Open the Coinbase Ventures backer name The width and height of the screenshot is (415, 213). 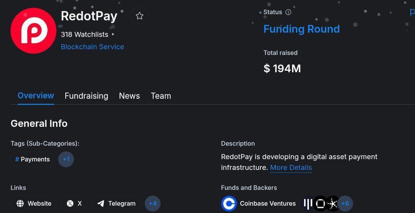tap(268, 203)
